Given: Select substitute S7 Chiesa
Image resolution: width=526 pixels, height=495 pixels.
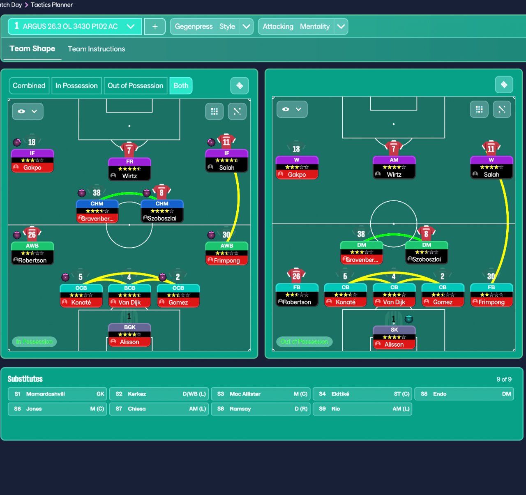Looking at the screenshot, I should point(159,409).
